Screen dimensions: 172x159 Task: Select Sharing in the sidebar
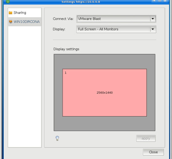point(25,13)
